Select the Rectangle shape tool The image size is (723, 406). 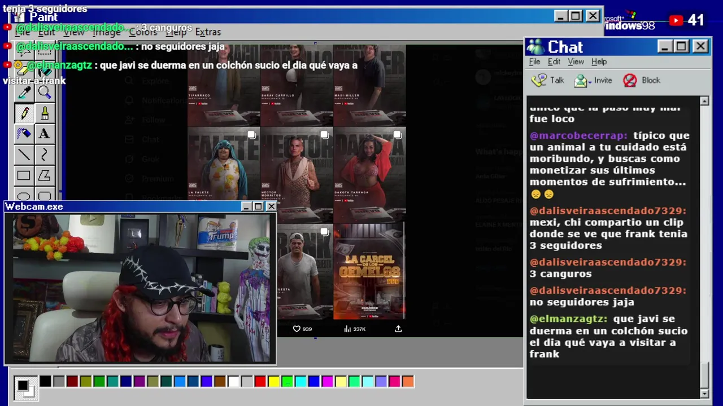click(x=24, y=175)
